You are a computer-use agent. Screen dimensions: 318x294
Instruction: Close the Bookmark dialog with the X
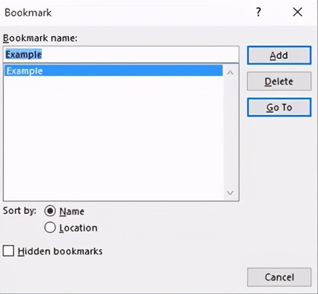click(x=298, y=12)
